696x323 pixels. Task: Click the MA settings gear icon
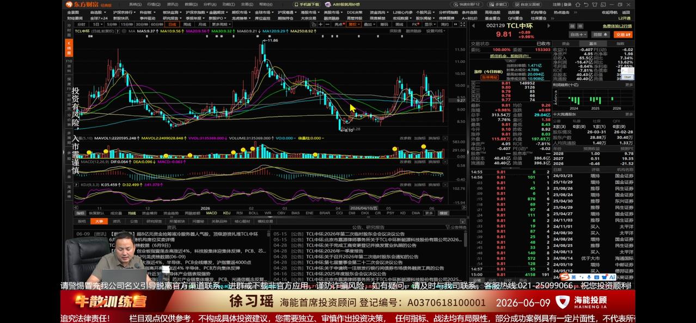pos(124,31)
